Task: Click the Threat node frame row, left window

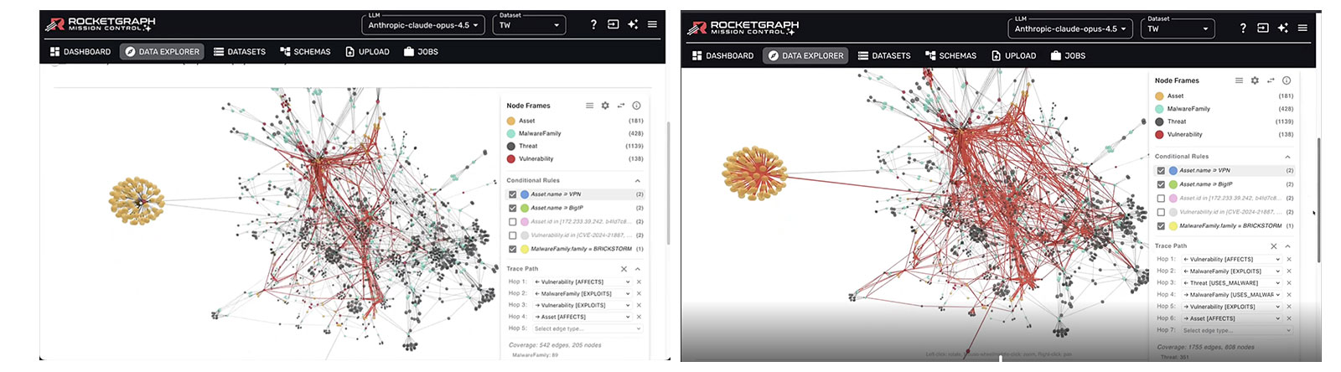Action: tap(575, 146)
